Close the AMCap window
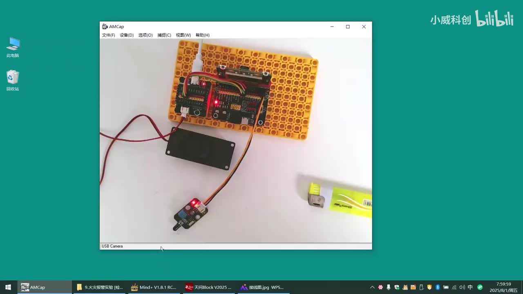 [x=364, y=27]
